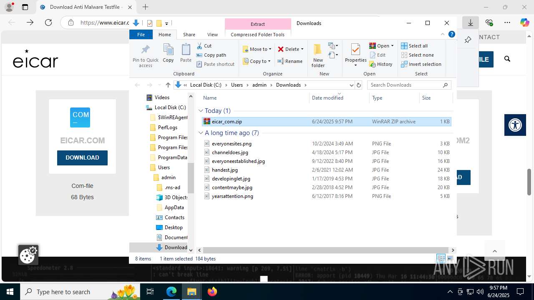
Task: Click Paste shortcut command
Action: coord(215,64)
